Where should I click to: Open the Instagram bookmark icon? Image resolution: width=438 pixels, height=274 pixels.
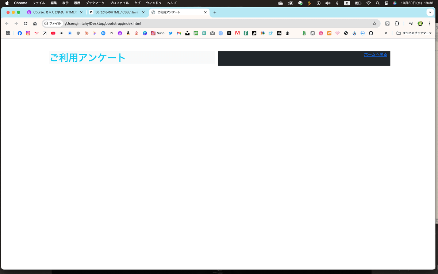coord(28,33)
